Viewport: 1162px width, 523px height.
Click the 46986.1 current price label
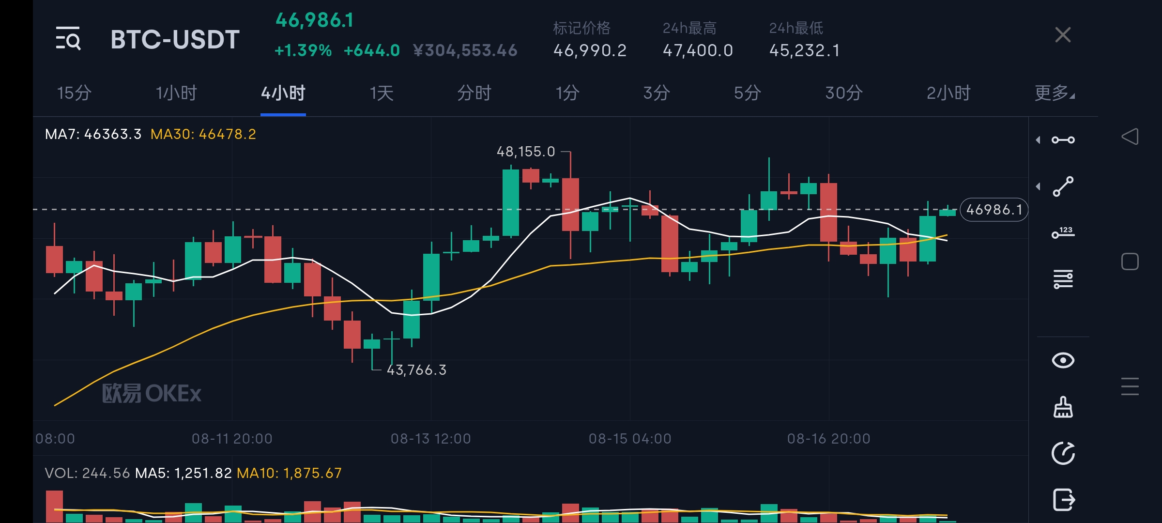994,210
